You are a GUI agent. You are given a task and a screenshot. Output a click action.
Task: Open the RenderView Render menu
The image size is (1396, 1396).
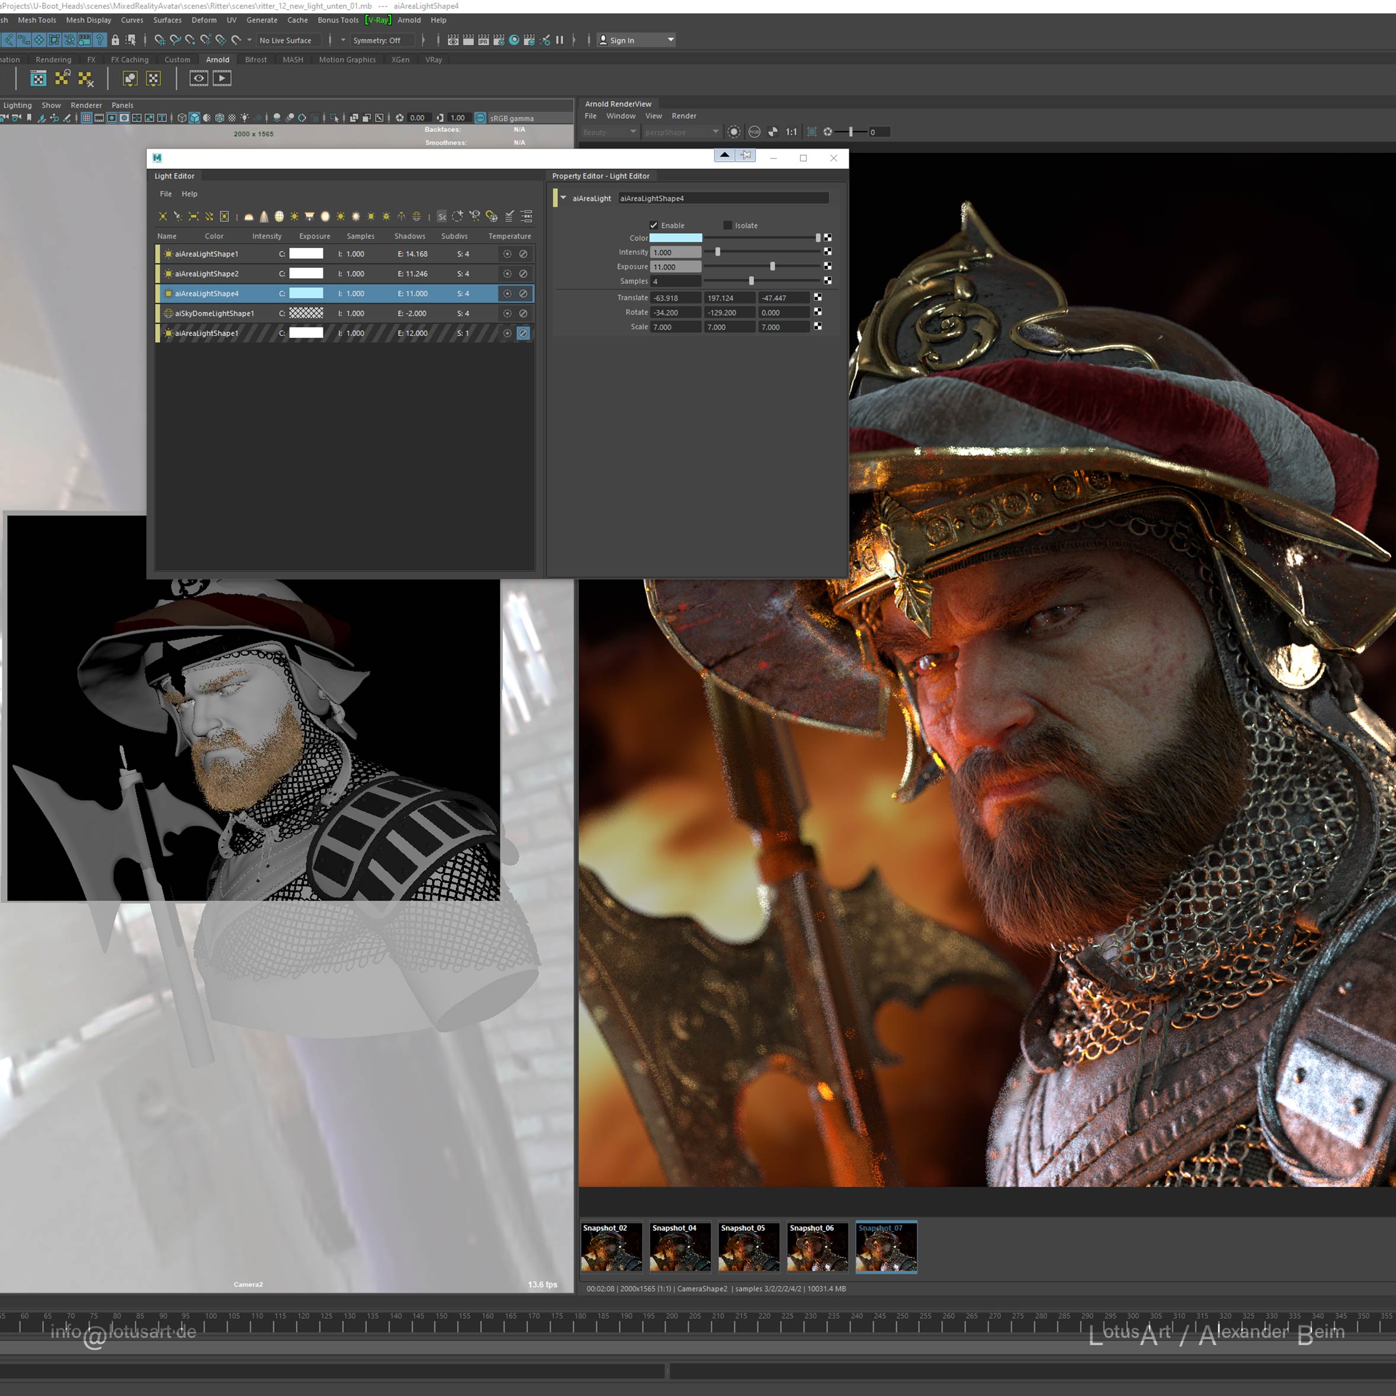(x=683, y=115)
